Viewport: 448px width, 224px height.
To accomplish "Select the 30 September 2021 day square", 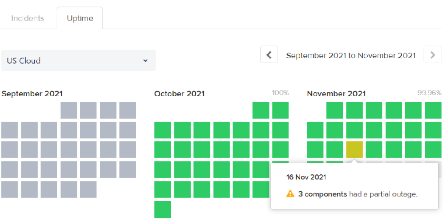I will point(88,189).
